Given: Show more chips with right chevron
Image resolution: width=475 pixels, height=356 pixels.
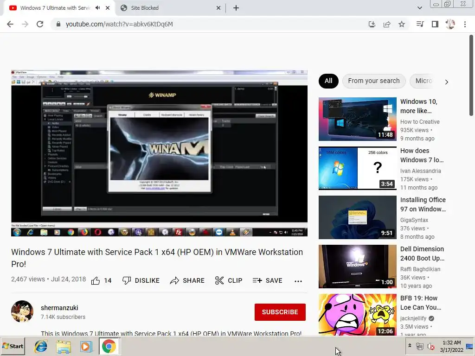Looking at the screenshot, I should [x=446, y=82].
